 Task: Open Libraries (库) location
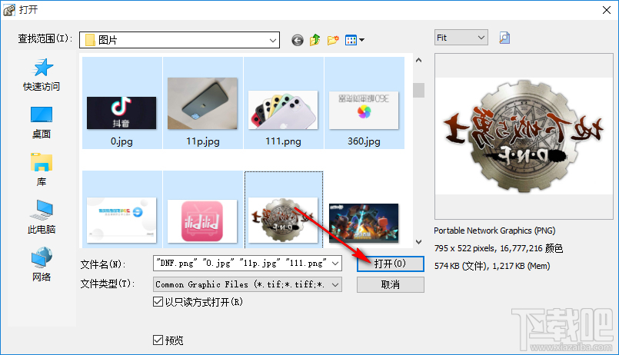(42, 170)
